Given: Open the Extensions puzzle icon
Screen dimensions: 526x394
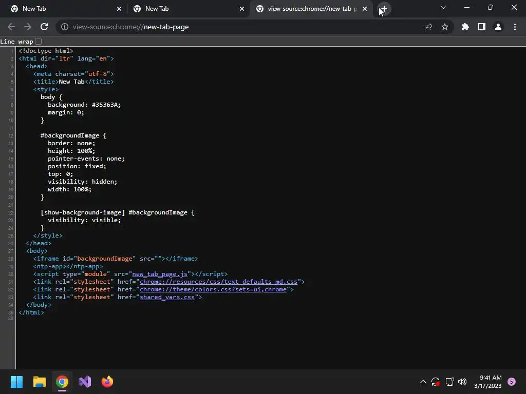Looking at the screenshot, I should pos(465,27).
